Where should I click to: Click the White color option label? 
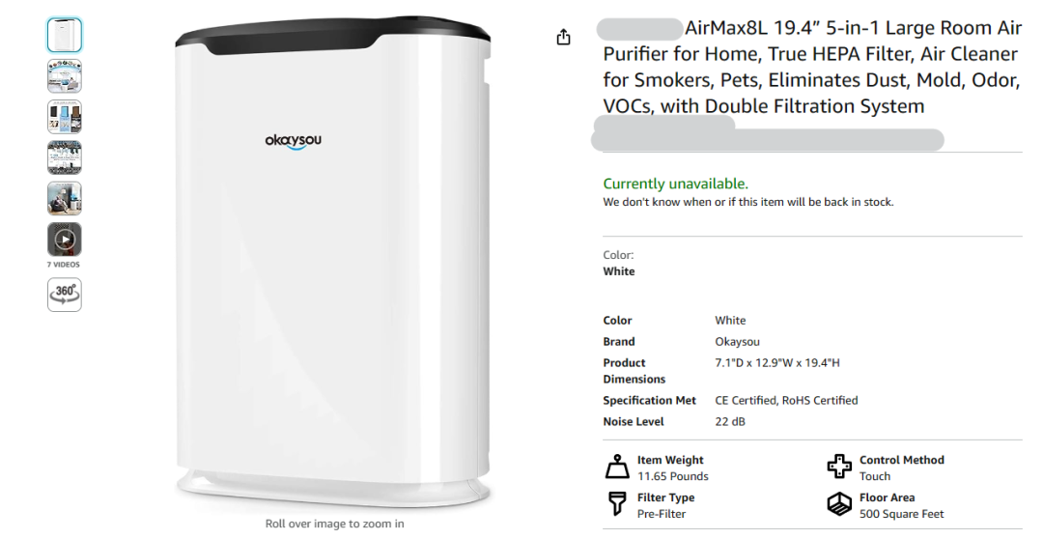(619, 271)
